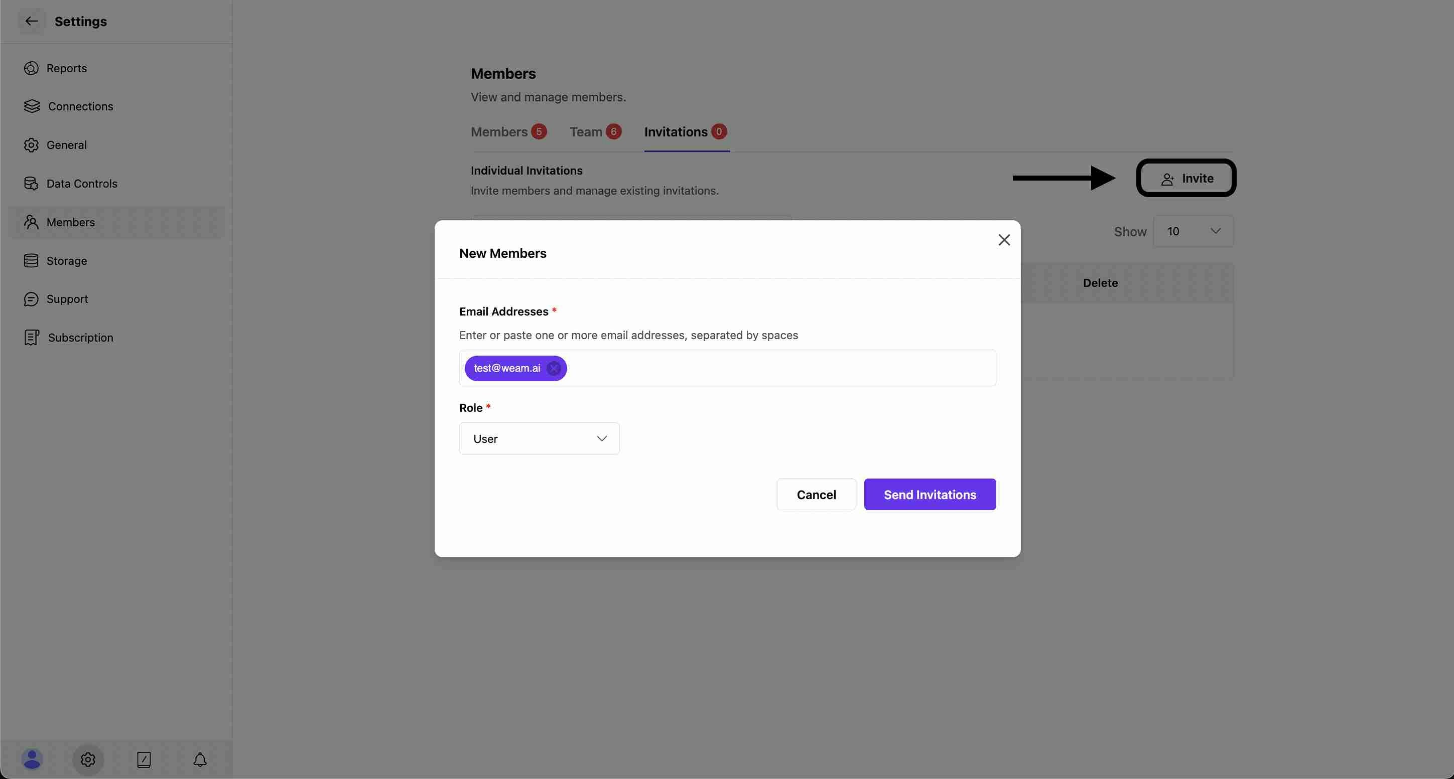This screenshot has height=779, width=1454.
Task: Open Reports from the sidebar
Action: (66, 68)
